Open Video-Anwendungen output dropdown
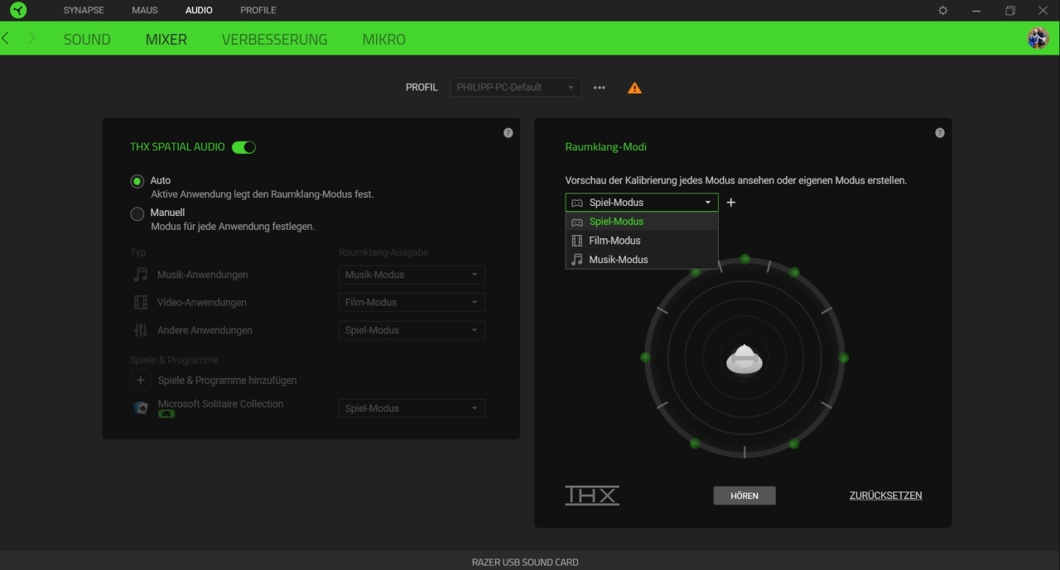Image resolution: width=1060 pixels, height=570 pixels. pyautogui.click(x=412, y=303)
